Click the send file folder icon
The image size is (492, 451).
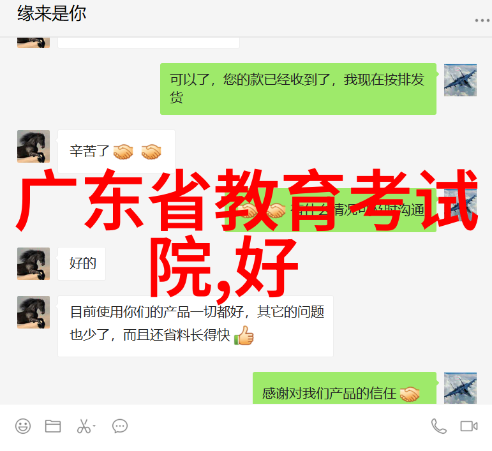click(x=53, y=426)
